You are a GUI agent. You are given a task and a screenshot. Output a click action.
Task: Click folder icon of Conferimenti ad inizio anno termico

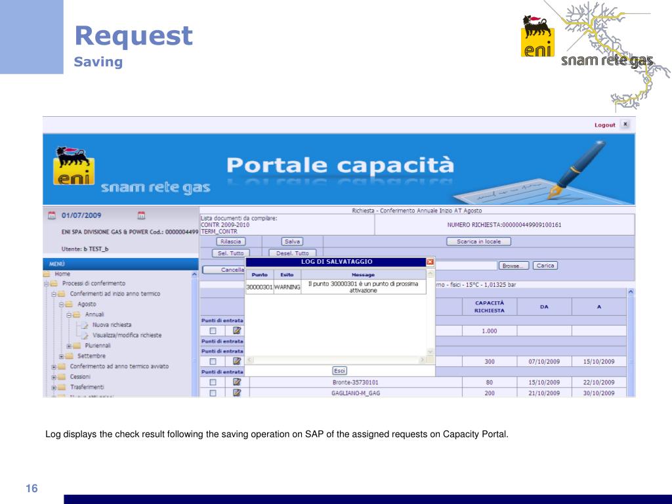61,294
